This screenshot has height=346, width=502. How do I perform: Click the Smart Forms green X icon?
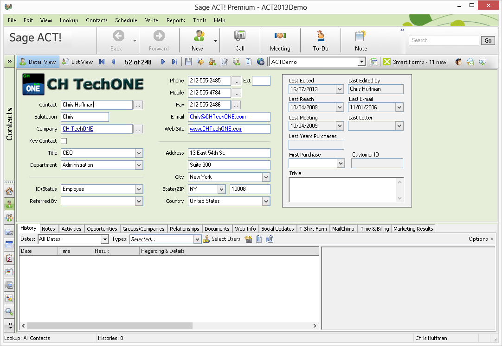[x=387, y=62]
